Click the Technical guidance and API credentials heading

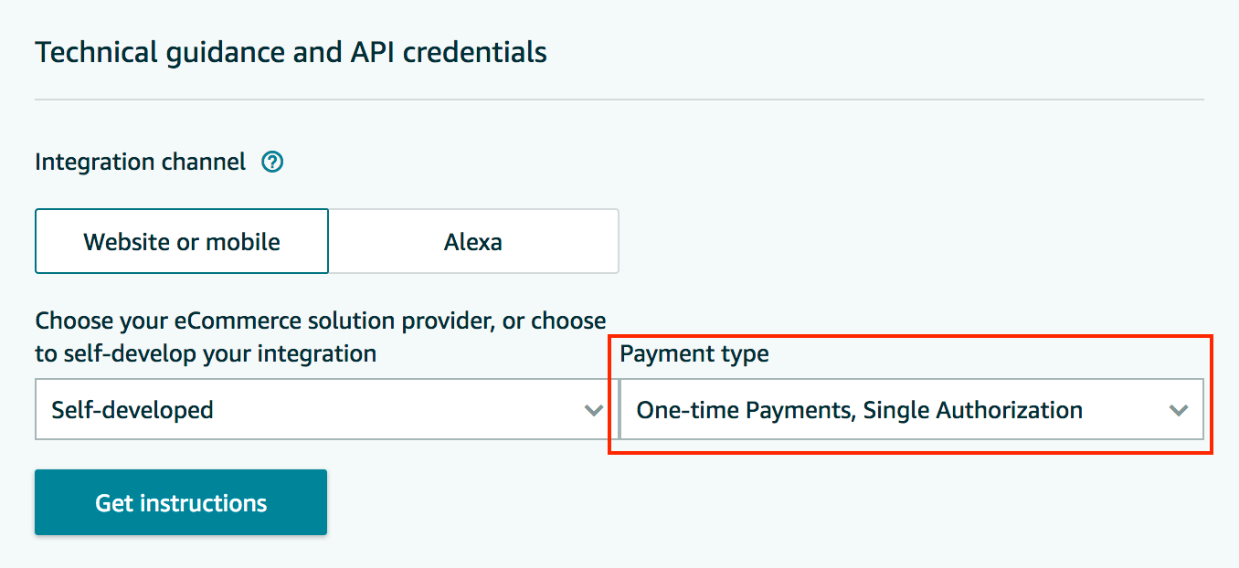[x=291, y=52]
